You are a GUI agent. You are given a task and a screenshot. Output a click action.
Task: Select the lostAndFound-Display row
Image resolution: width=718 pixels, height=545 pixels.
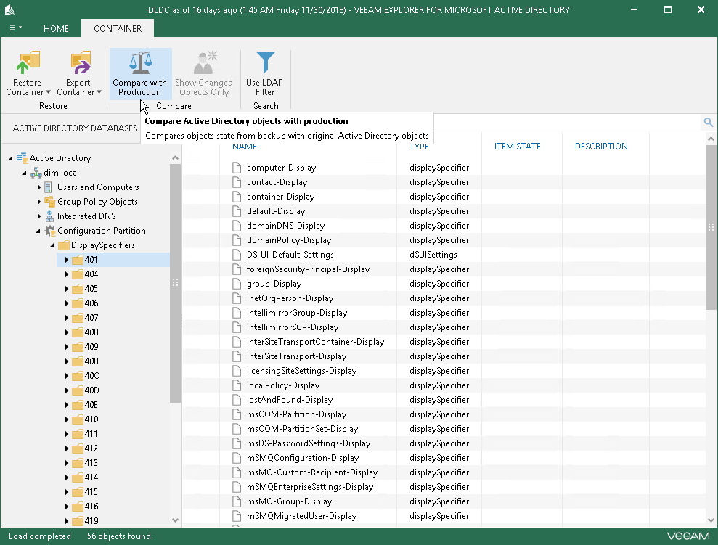[x=444, y=399]
